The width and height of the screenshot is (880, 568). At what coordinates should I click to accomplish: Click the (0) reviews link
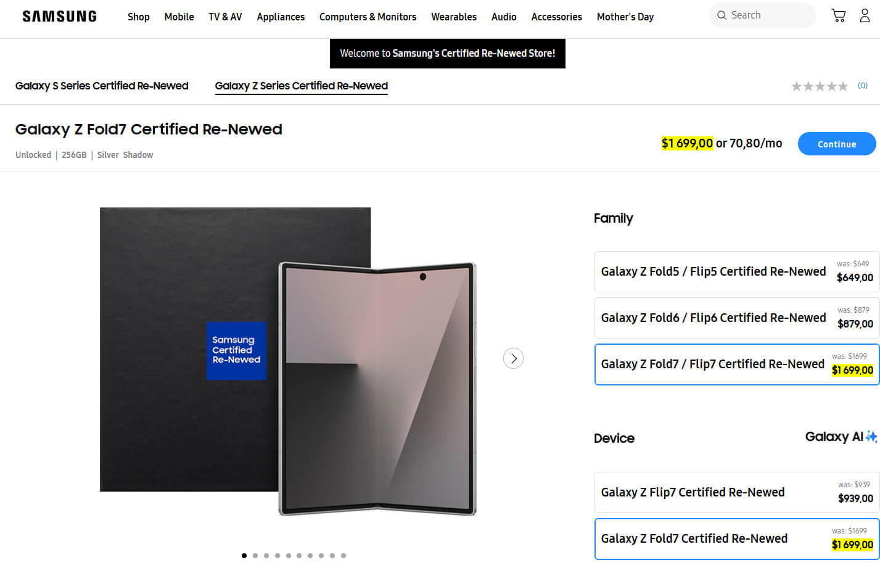pyautogui.click(x=862, y=86)
